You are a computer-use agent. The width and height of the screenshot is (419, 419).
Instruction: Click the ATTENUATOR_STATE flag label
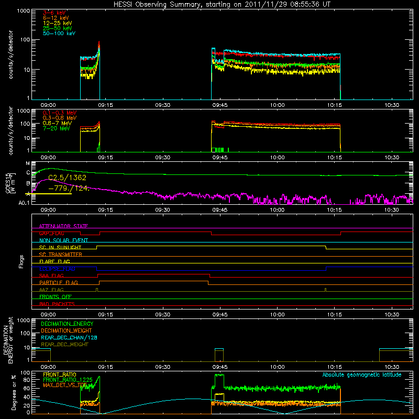63,226
